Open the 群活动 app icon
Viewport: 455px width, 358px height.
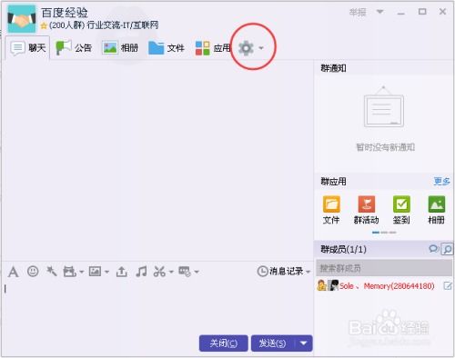pos(367,210)
